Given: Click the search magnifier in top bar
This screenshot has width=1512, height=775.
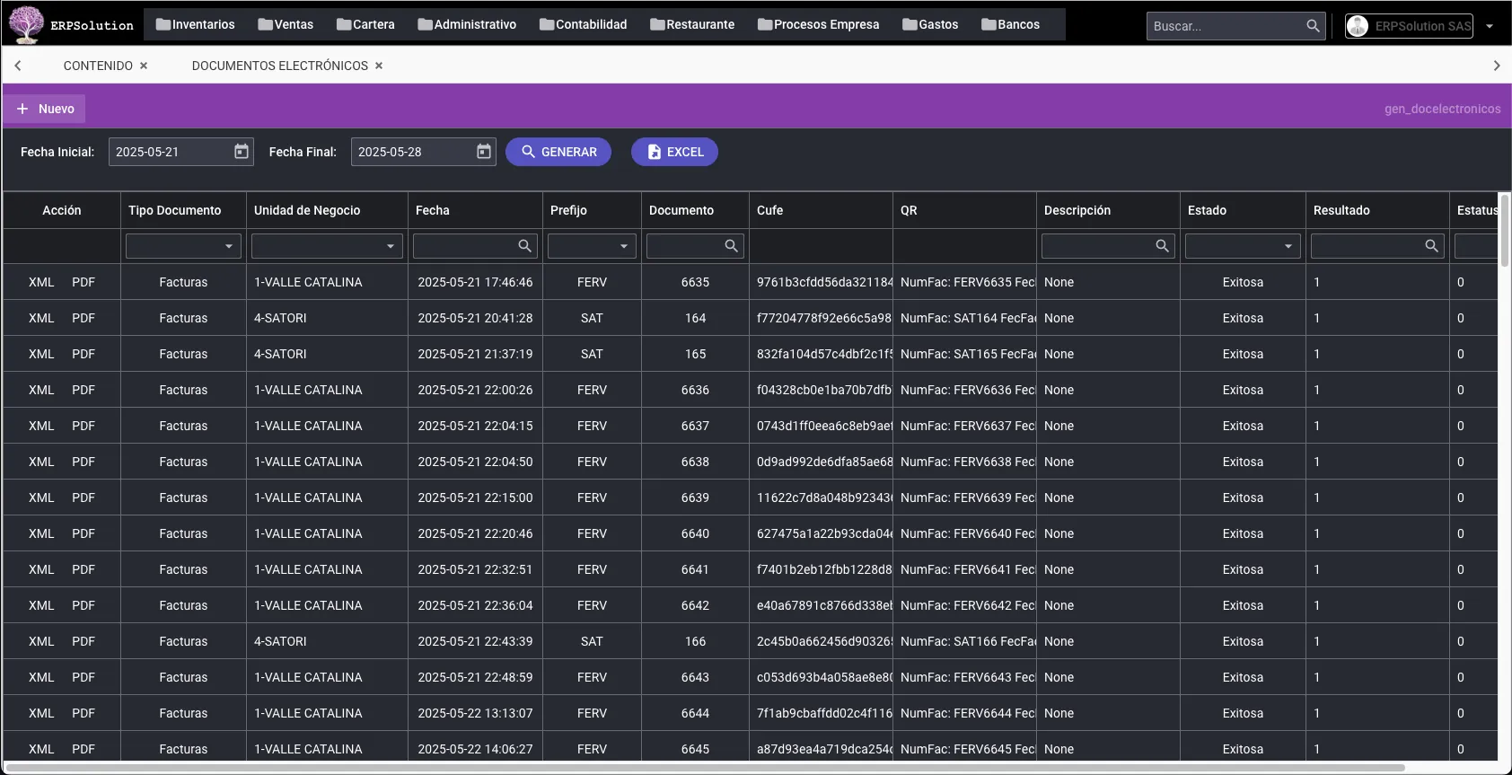Looking at the screenshot, I should pos(1313,26).
